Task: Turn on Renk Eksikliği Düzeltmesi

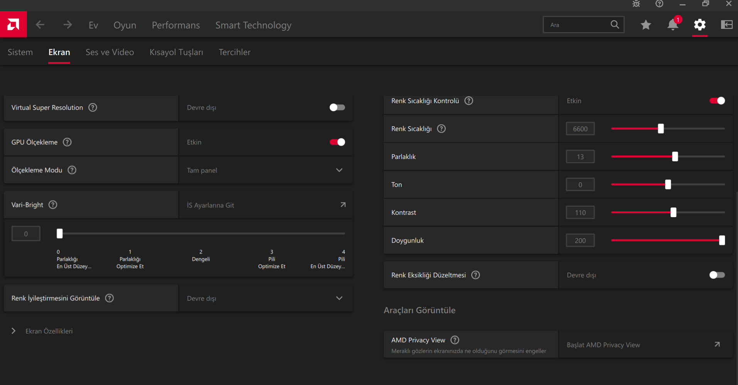Action: [717, 275]
